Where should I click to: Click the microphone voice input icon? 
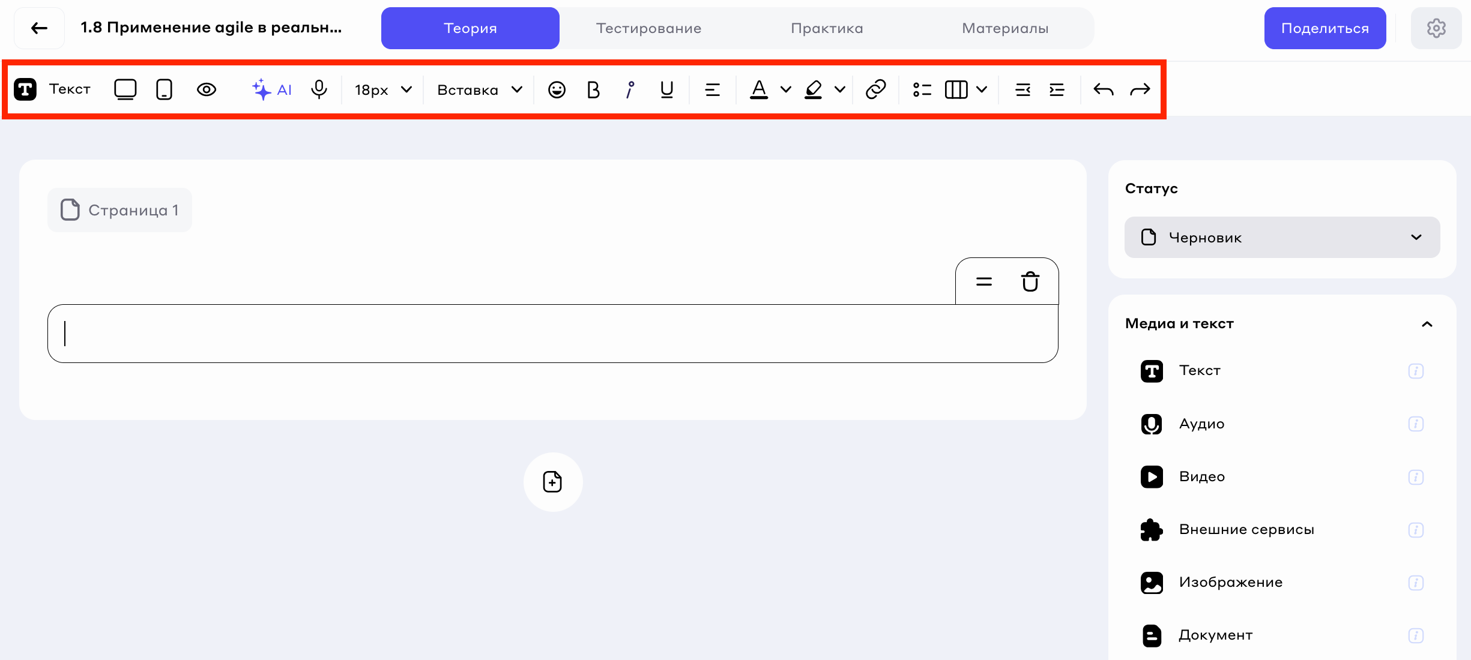tap(319, 89)
